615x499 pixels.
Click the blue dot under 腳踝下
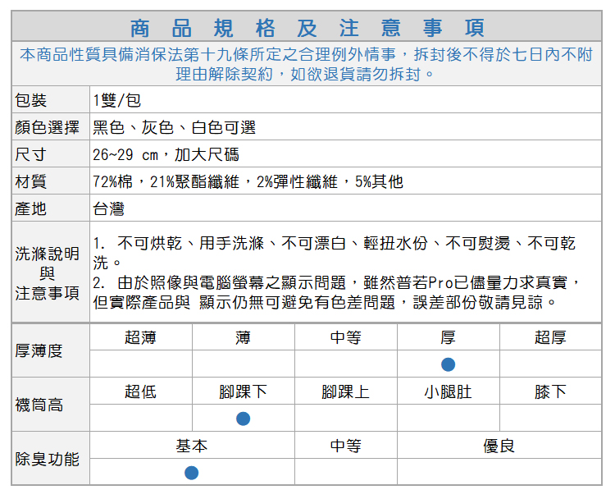(243, 419)
